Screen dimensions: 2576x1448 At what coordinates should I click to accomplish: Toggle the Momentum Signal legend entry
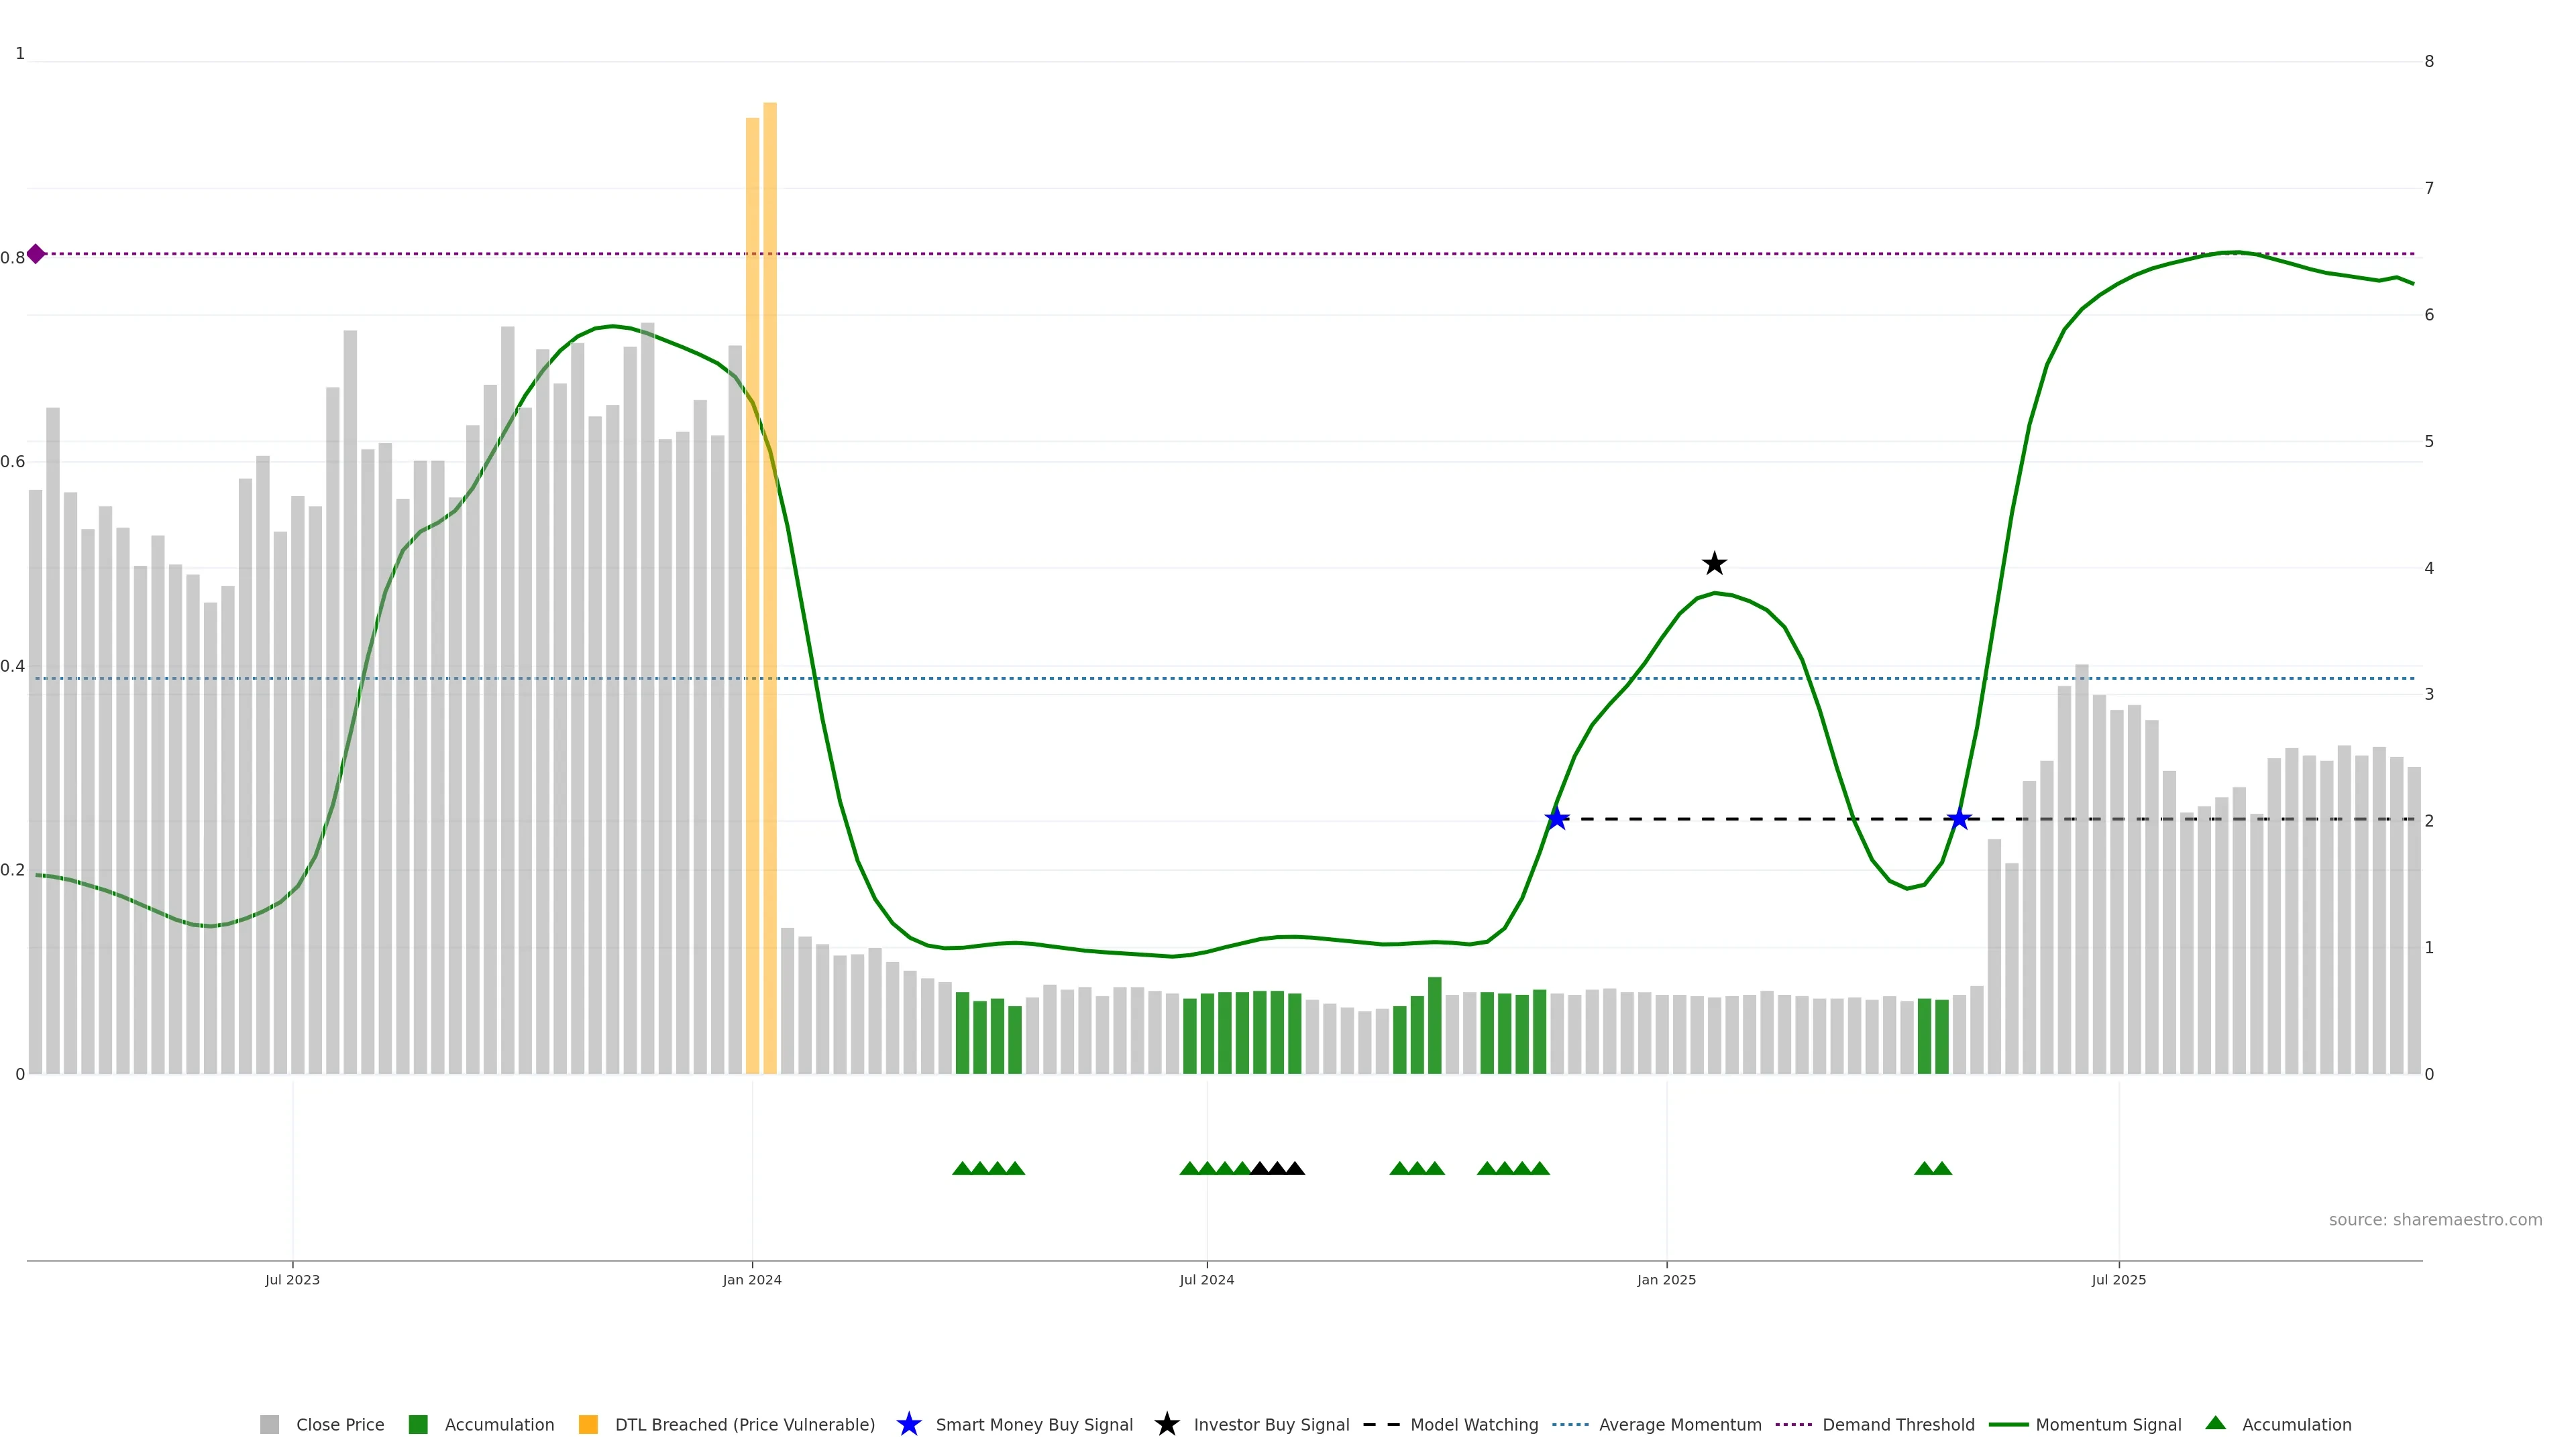(2108, 1425)
